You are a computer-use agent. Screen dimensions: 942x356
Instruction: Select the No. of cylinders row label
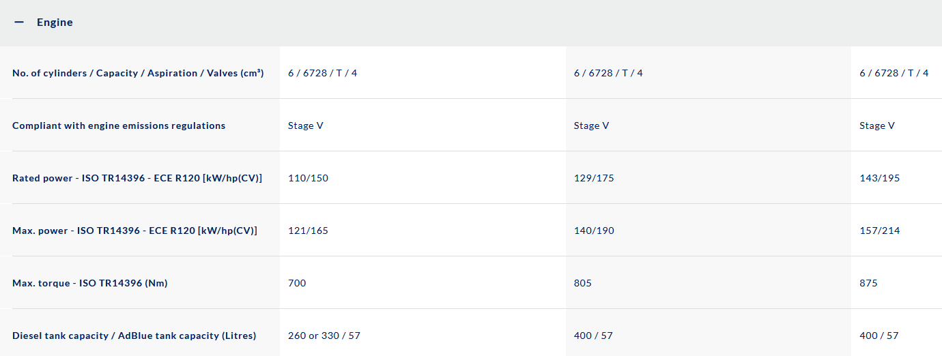tap(138, 73)
